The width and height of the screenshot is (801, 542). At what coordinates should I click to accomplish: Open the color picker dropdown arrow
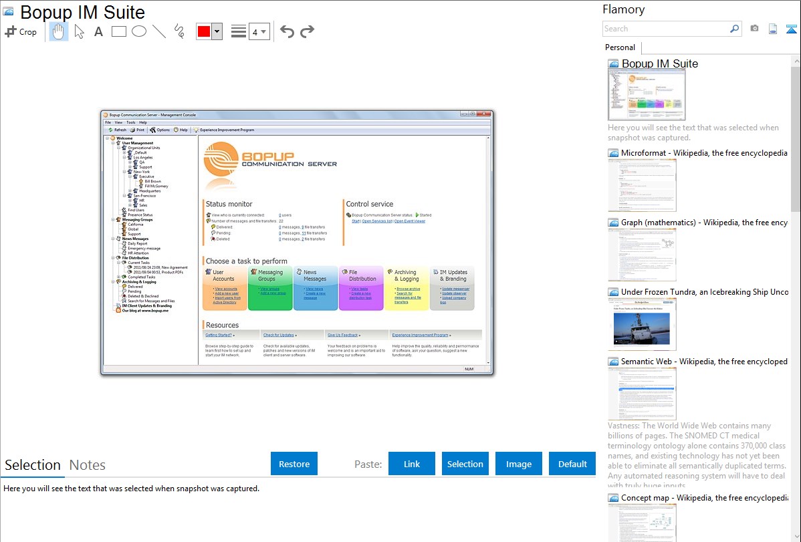(x=217, y=31)
